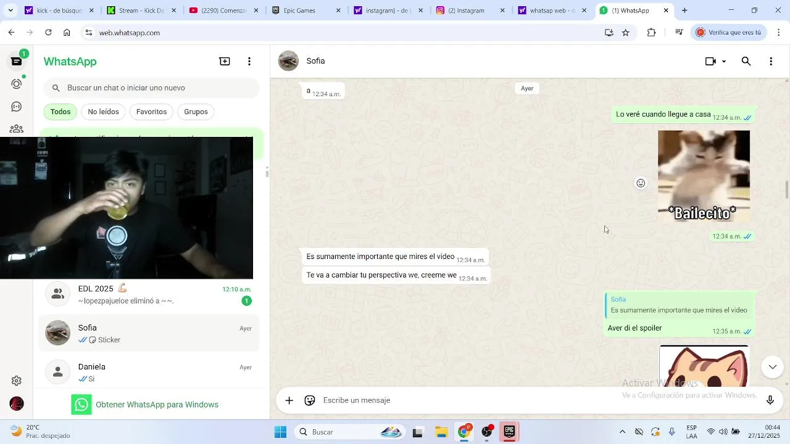This screenshot has width=790, height=444.
Task: Open File Explorer from the taskbar
Action: coord(441,432)
